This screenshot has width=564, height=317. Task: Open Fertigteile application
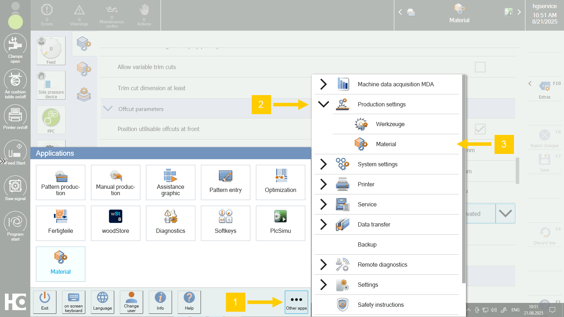point(61,223)
